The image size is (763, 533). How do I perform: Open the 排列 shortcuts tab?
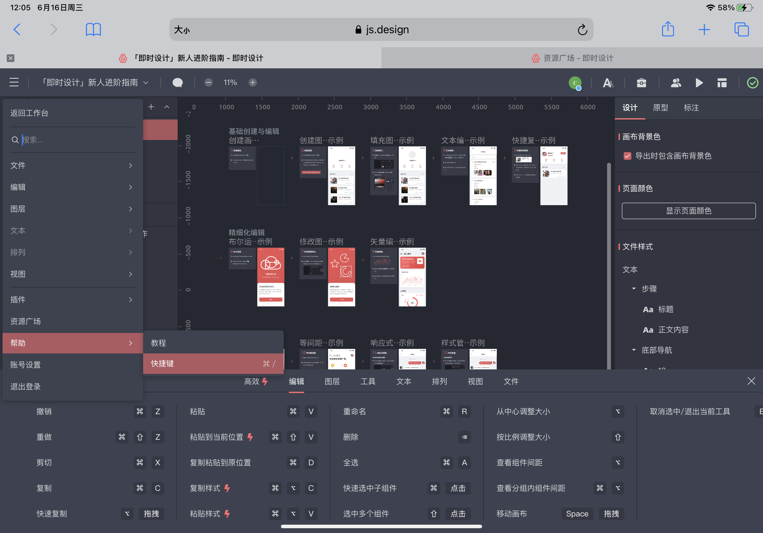439,382
